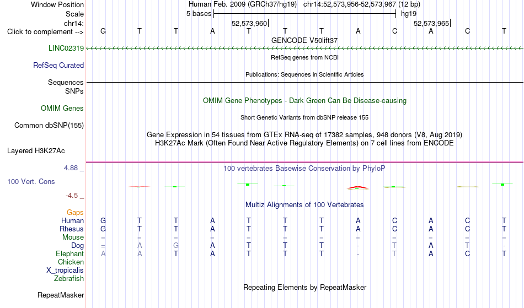Click the red PhyloP peak in conservation track

357,187
